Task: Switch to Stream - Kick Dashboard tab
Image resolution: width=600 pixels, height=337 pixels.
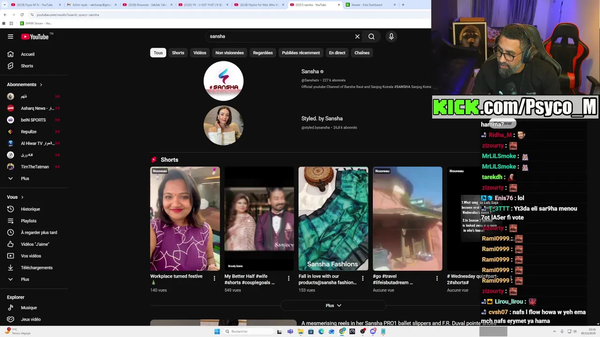Action: pyautogui.click(x=370, y=5)
